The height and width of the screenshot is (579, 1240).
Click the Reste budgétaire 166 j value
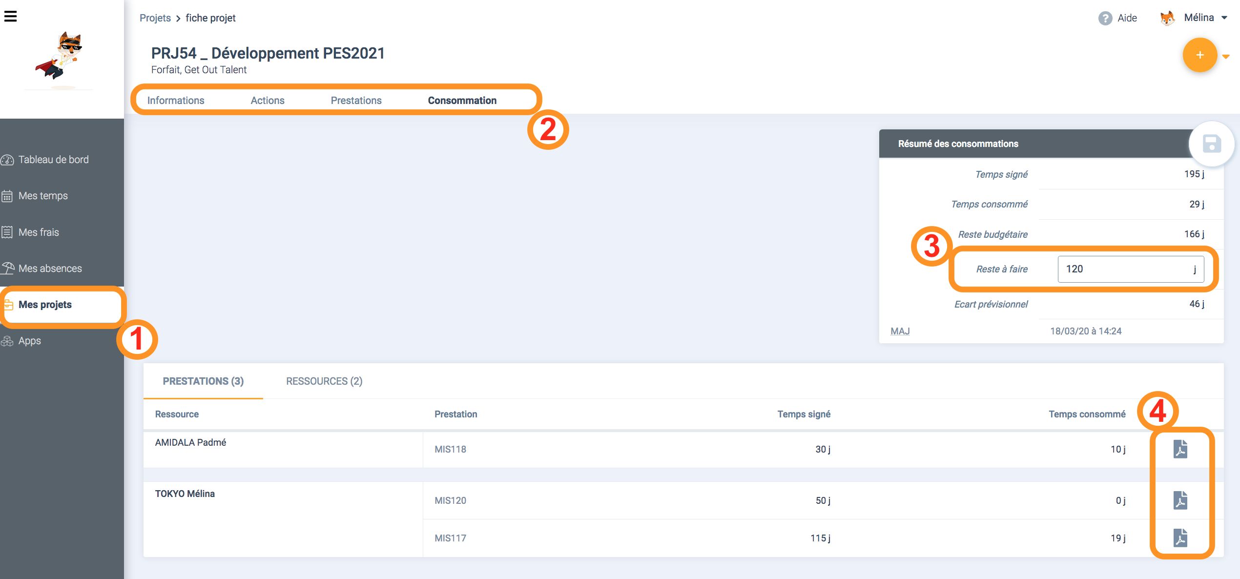click(x=1194, y=234)
